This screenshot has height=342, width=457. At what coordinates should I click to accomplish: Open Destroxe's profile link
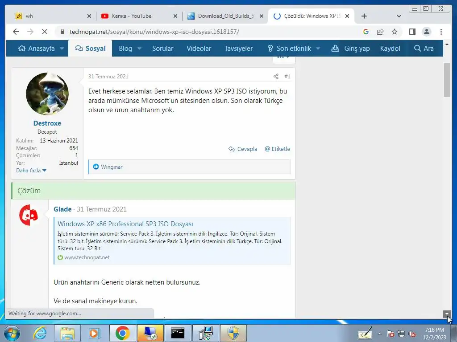point(47,123)
